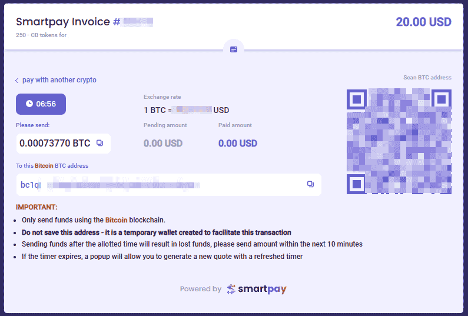This screenshot has width=468, height=316.
Task: Click the QR code top-right finder square
Action: tap(442, 99)
